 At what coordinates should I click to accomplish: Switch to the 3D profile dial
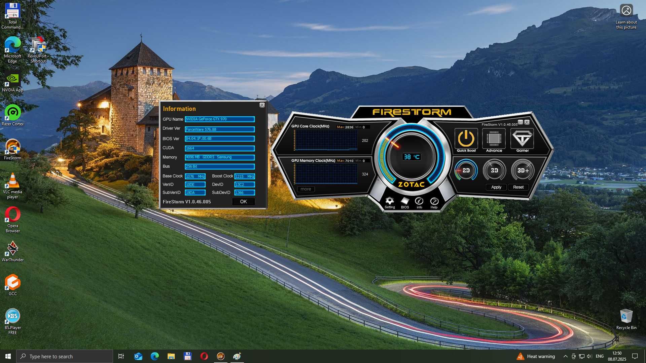pos(494,170)
